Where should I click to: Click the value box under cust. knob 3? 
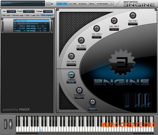97,37
